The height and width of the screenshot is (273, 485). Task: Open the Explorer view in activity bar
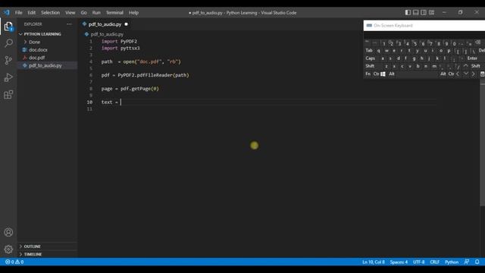point(8,27)
